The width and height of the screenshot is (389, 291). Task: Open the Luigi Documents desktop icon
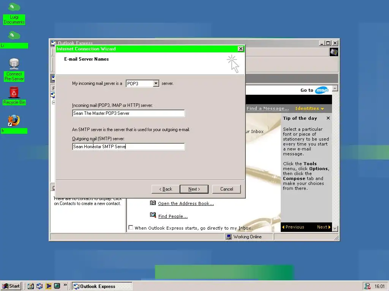(14, 13)
